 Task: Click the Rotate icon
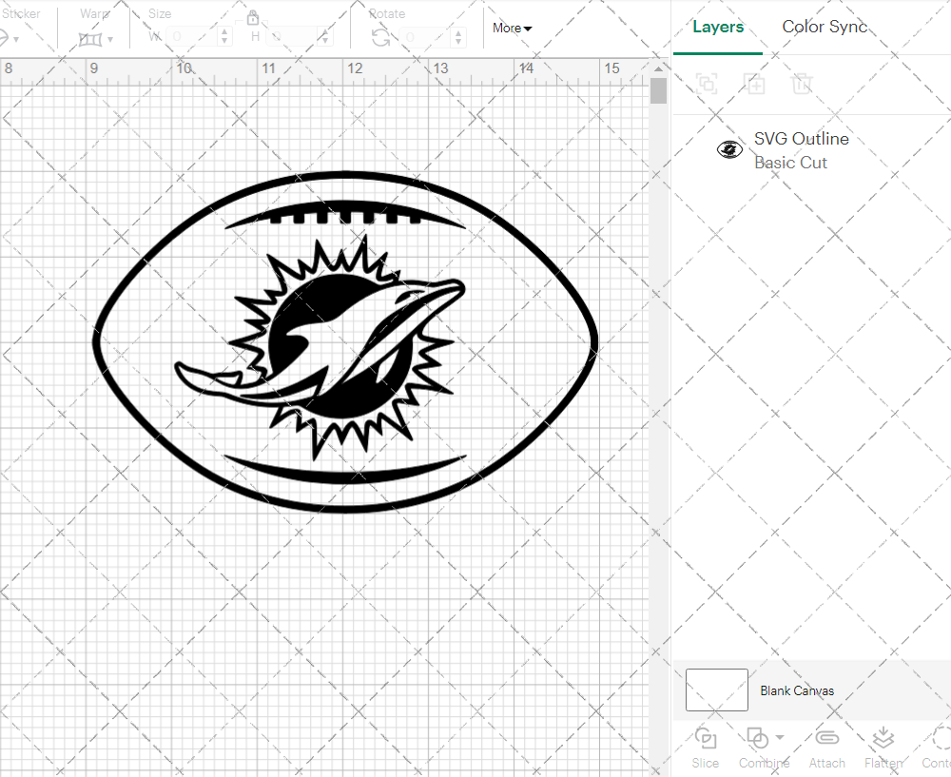(381, 38)
